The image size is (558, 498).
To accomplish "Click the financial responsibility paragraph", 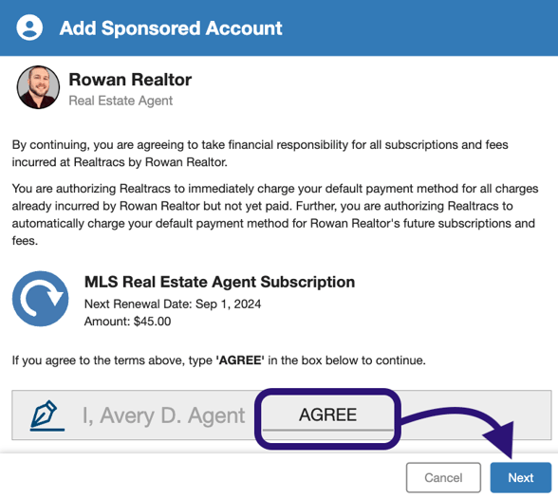I will [260, 154].
